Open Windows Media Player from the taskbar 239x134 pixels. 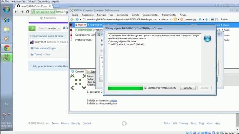click(x=6, y=39)
